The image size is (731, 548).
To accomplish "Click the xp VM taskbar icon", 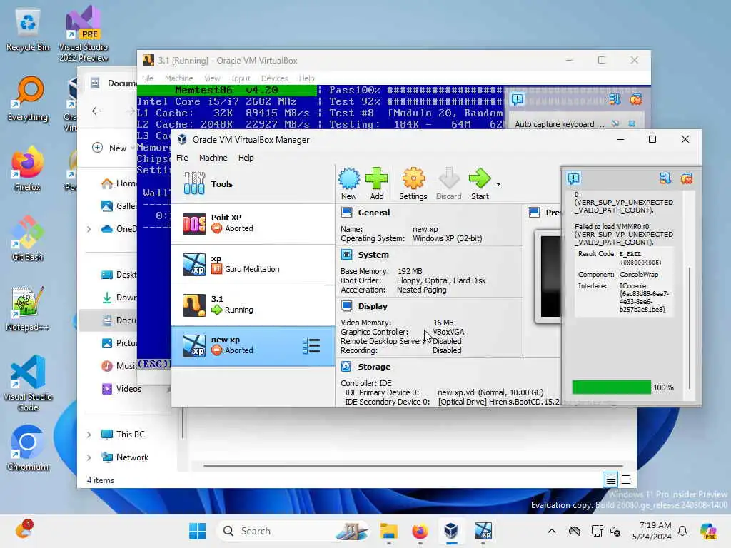I will pyautogui.click(x=483, y=531).
